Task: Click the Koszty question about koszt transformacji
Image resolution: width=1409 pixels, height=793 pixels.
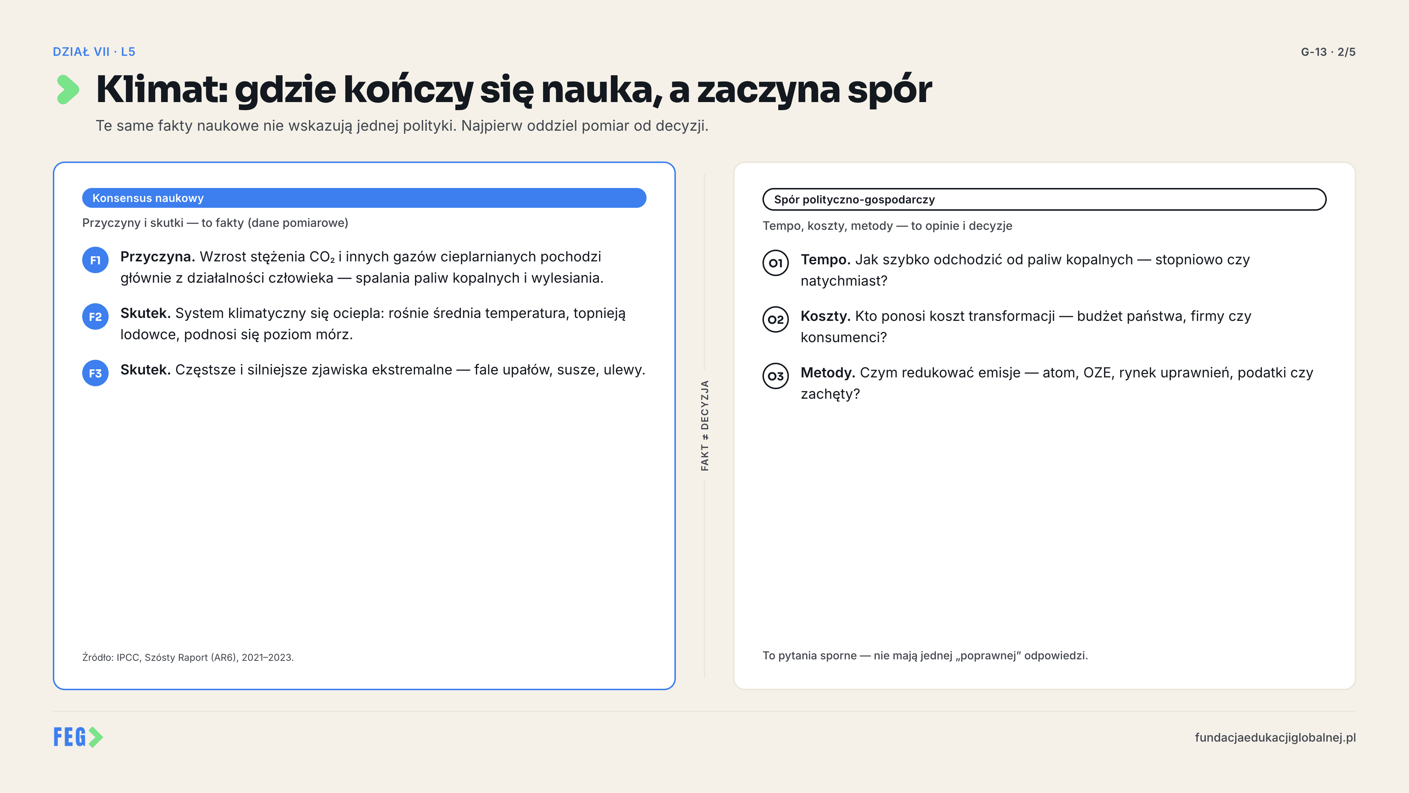Action: point(1026,326)
